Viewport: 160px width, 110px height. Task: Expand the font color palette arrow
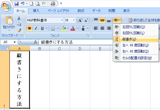(x=77, y=28)
